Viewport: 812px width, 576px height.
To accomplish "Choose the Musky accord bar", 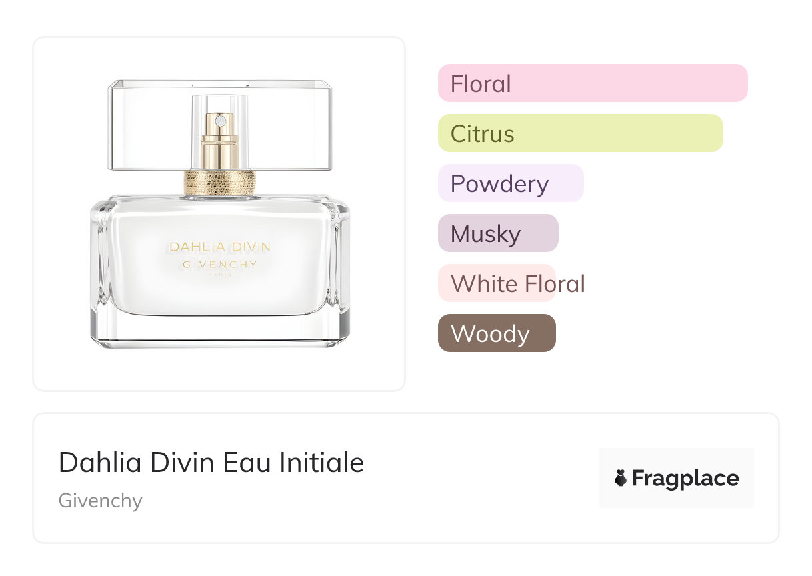I will pos(497,233).
